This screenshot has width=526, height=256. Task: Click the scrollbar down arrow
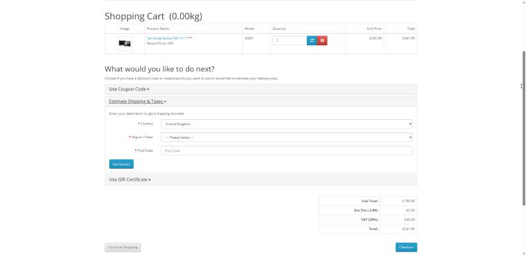point(523,253)
